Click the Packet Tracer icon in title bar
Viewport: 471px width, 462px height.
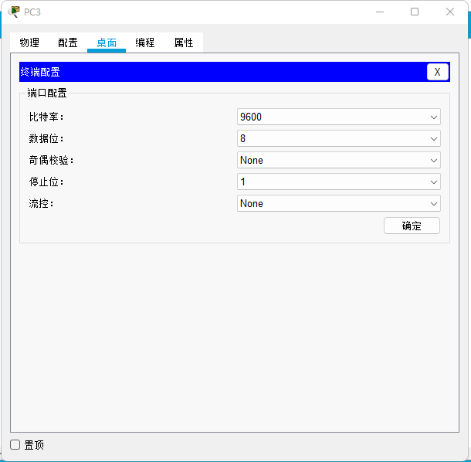(x=14, y=12)
